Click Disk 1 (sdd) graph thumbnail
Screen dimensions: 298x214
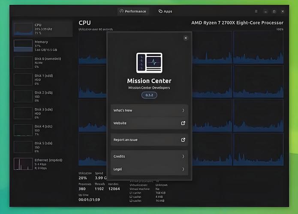pyautogui.click(x=23, y=79)
